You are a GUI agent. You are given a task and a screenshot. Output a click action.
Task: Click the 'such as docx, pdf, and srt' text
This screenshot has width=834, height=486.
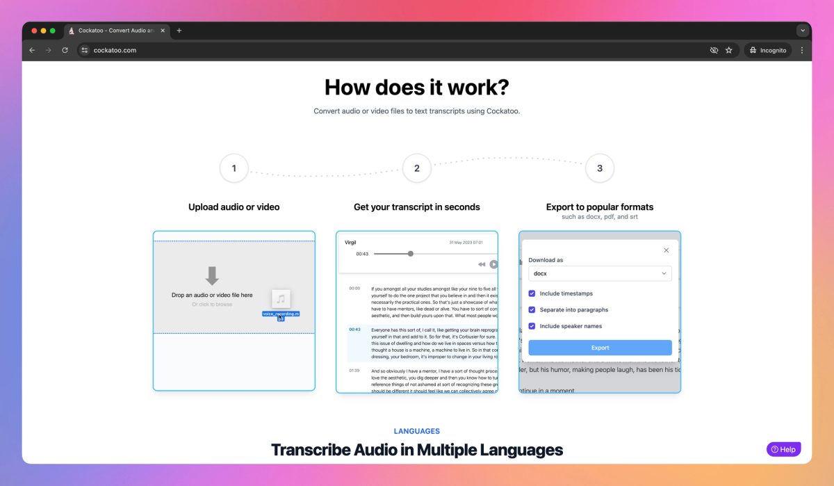600,217
